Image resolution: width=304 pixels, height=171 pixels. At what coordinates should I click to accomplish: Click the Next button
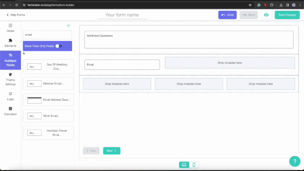pyautogui.click(x=112, y=151)
